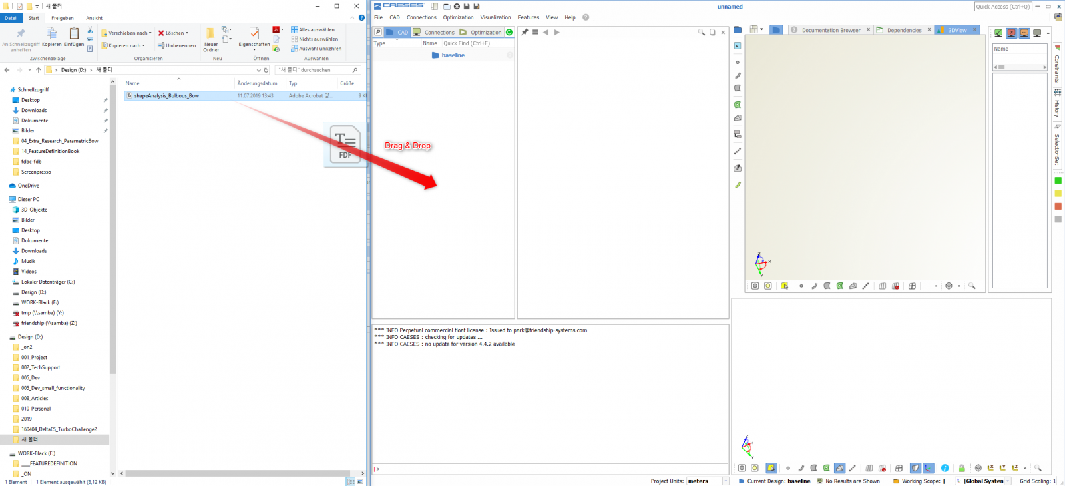
Task: Open the Visualization menu in CAESES
Action: tap(495, 17)
